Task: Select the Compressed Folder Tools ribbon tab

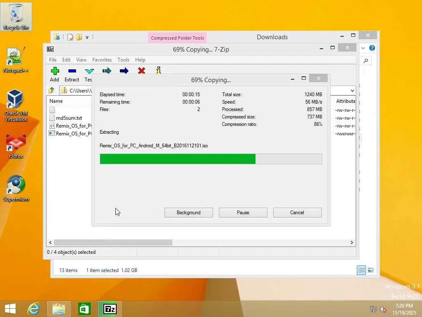Action: pyautogui.click(x=177, y=38)
